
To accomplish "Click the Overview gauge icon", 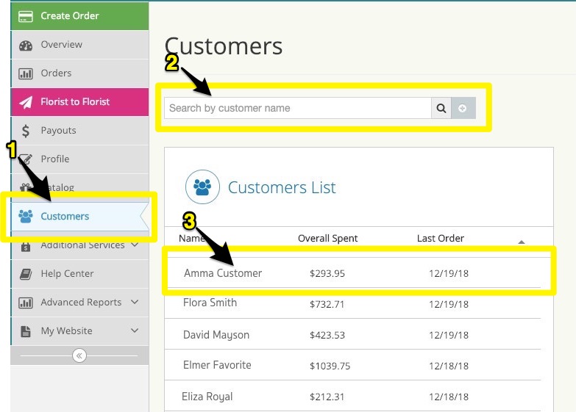I will click(26, 45).
